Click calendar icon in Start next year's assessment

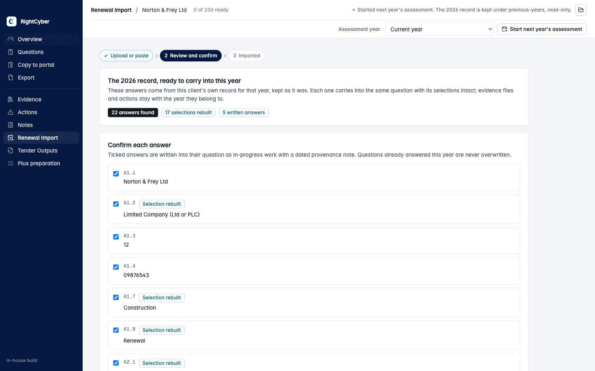pos(505,29)
